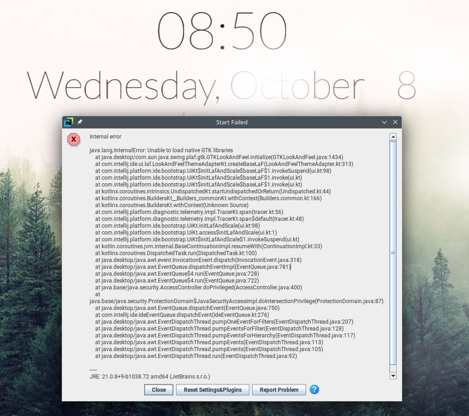Click the PyCharm icon in title bar
The width and height of the screenshot is (469, 416).
click(x=69, y=122)
